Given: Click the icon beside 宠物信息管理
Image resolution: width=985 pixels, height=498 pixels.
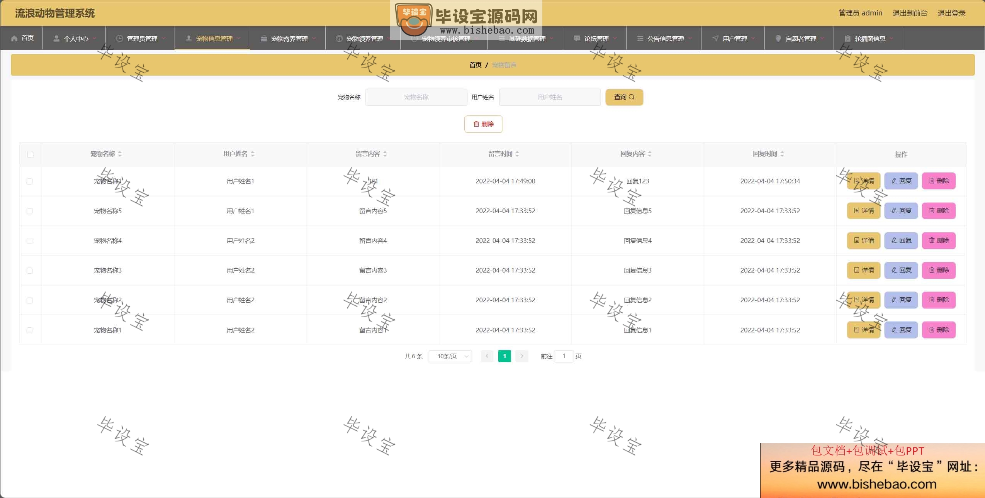Looking at the screenshot, I should click(189, 38).
